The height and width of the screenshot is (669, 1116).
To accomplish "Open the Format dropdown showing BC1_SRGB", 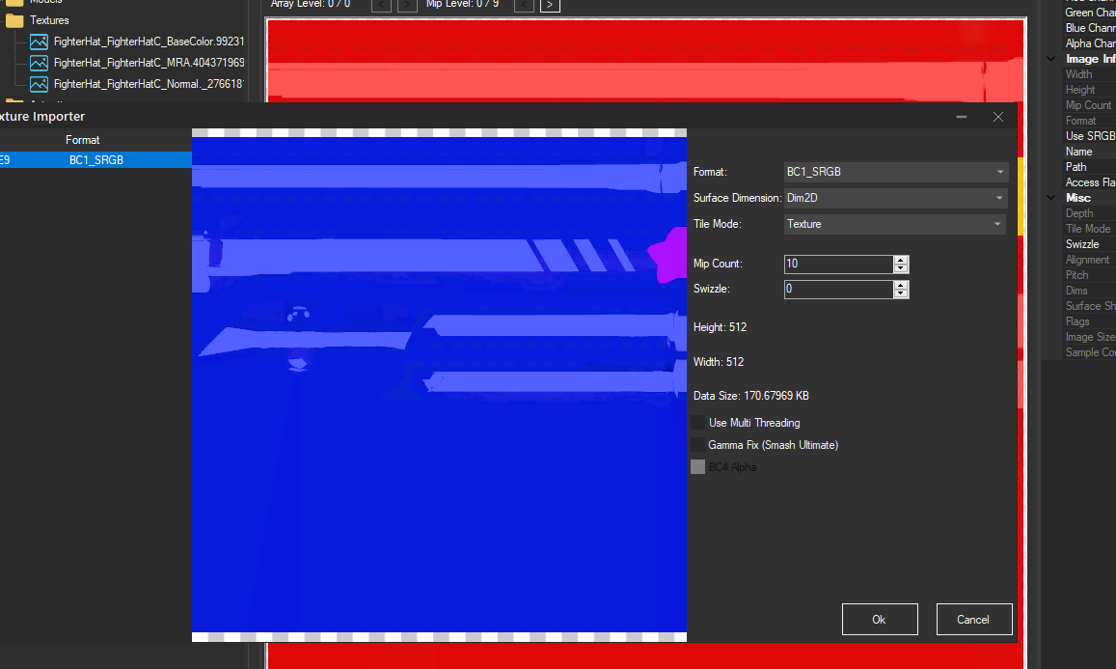I will [x=895, y=171].
